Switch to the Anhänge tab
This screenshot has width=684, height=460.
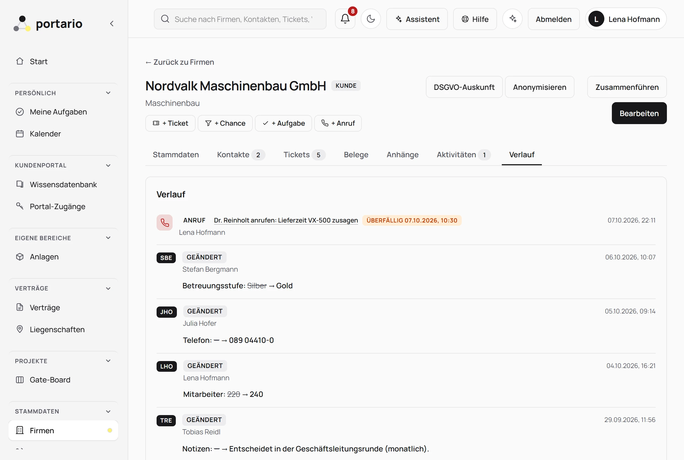[x=402, y=155]
